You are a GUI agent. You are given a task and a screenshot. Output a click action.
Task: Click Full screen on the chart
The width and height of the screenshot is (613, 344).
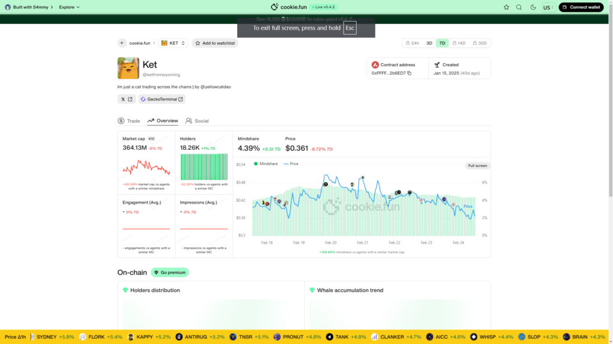click(477, 165)
